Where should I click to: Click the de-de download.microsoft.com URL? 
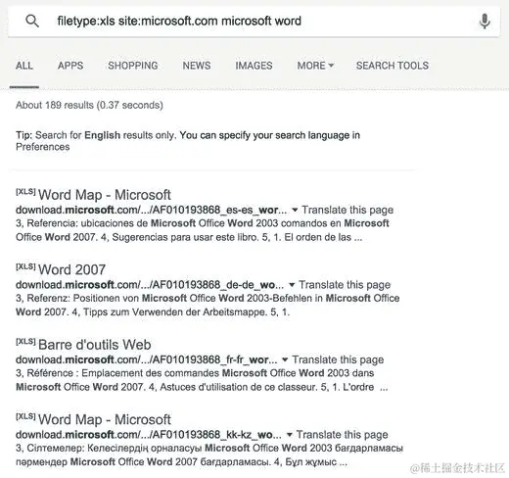(150, 285)
